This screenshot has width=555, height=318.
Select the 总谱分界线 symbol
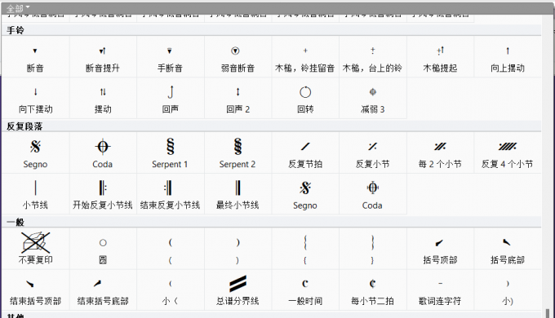pos(238,290)
